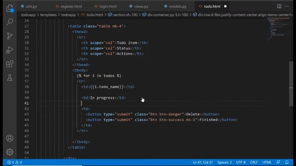
Task: Click the '{{i.todo_name}}' expression
Action: [107, 87]
